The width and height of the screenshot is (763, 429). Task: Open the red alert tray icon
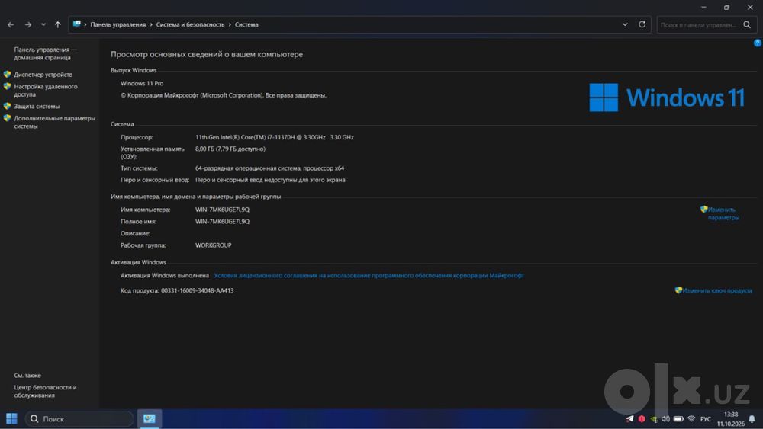pos(642,419)
